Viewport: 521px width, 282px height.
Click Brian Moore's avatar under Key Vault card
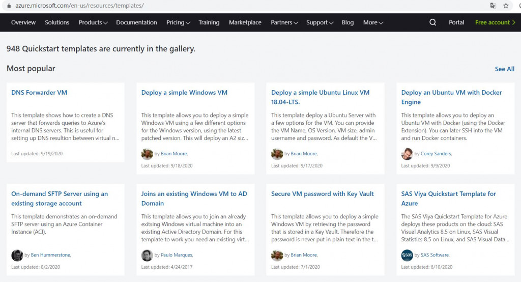coord(277,255)
